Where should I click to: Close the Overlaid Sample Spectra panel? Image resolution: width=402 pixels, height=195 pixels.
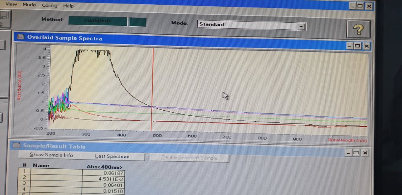366,46
